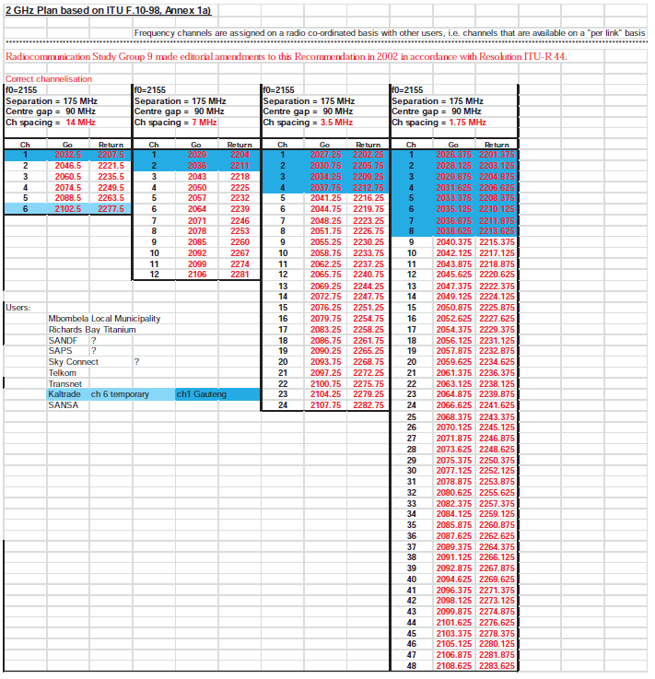Click the 'Go' column header of the 1.75 MHz table

(453, 145)
